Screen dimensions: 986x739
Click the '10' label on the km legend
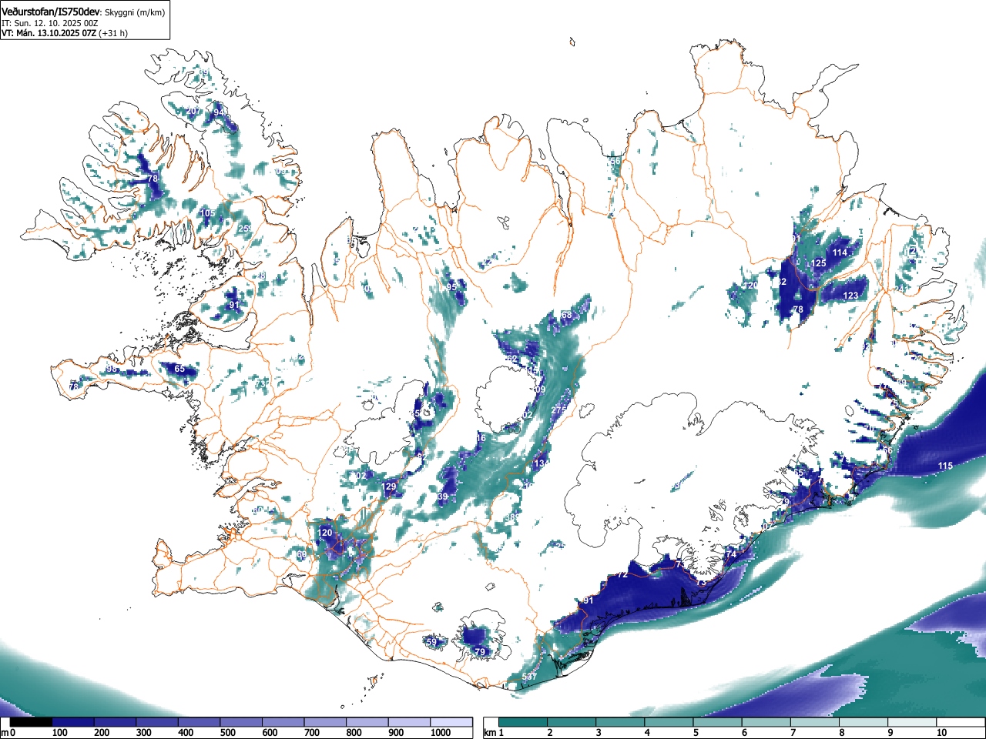(941, 733)
